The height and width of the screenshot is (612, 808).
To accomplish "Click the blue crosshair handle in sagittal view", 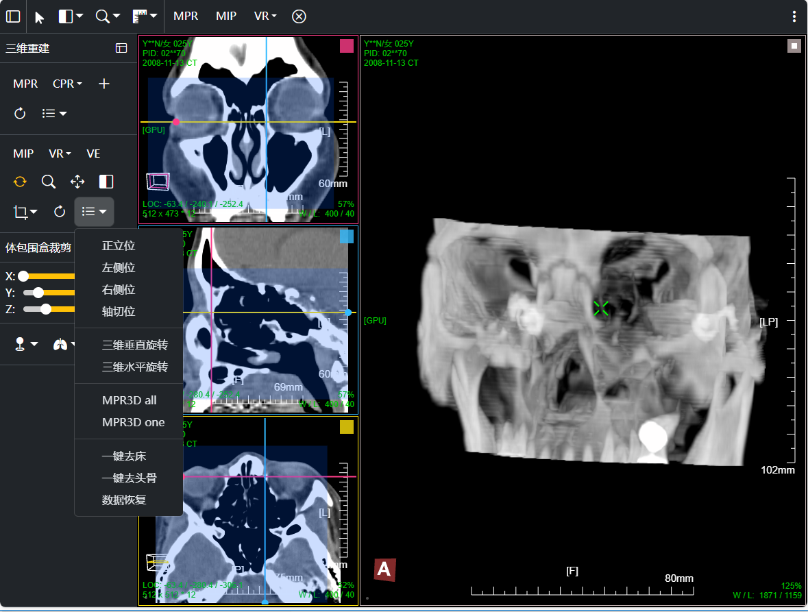I will tap(348, 313).
